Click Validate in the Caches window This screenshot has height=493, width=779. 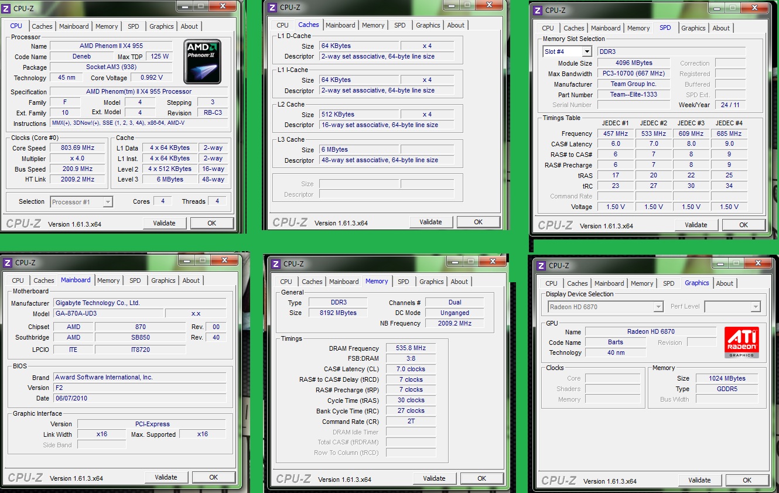[431, 222]
